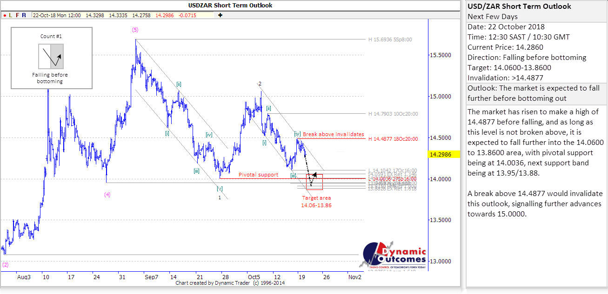This screenshot has width=608, height=294.
Task: Click the paragraph starting 'The market has risen'
Action: click(x=536, y=143)
